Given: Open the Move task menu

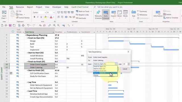Looking at the screenshot, I should click(119, 15).
